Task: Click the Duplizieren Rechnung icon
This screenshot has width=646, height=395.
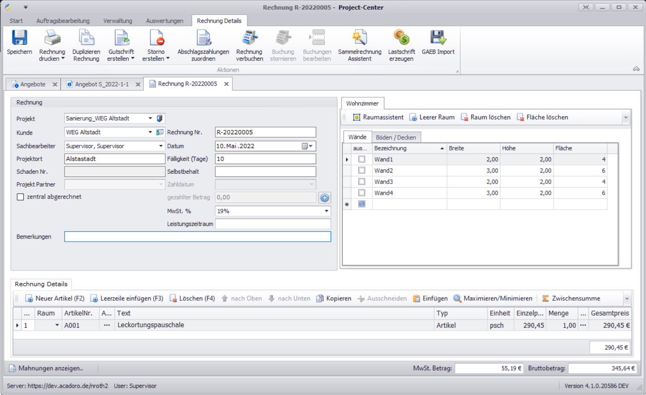Action: coord(86,38)
